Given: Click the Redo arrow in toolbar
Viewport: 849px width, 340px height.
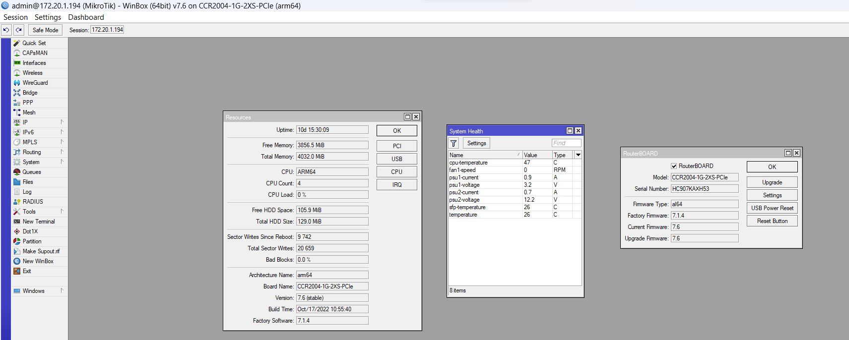Looking at the screenshot, I should 19,30.
